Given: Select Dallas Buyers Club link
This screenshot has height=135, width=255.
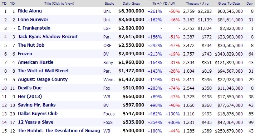Looking at the screenshot, I should (x=38, y=114).
